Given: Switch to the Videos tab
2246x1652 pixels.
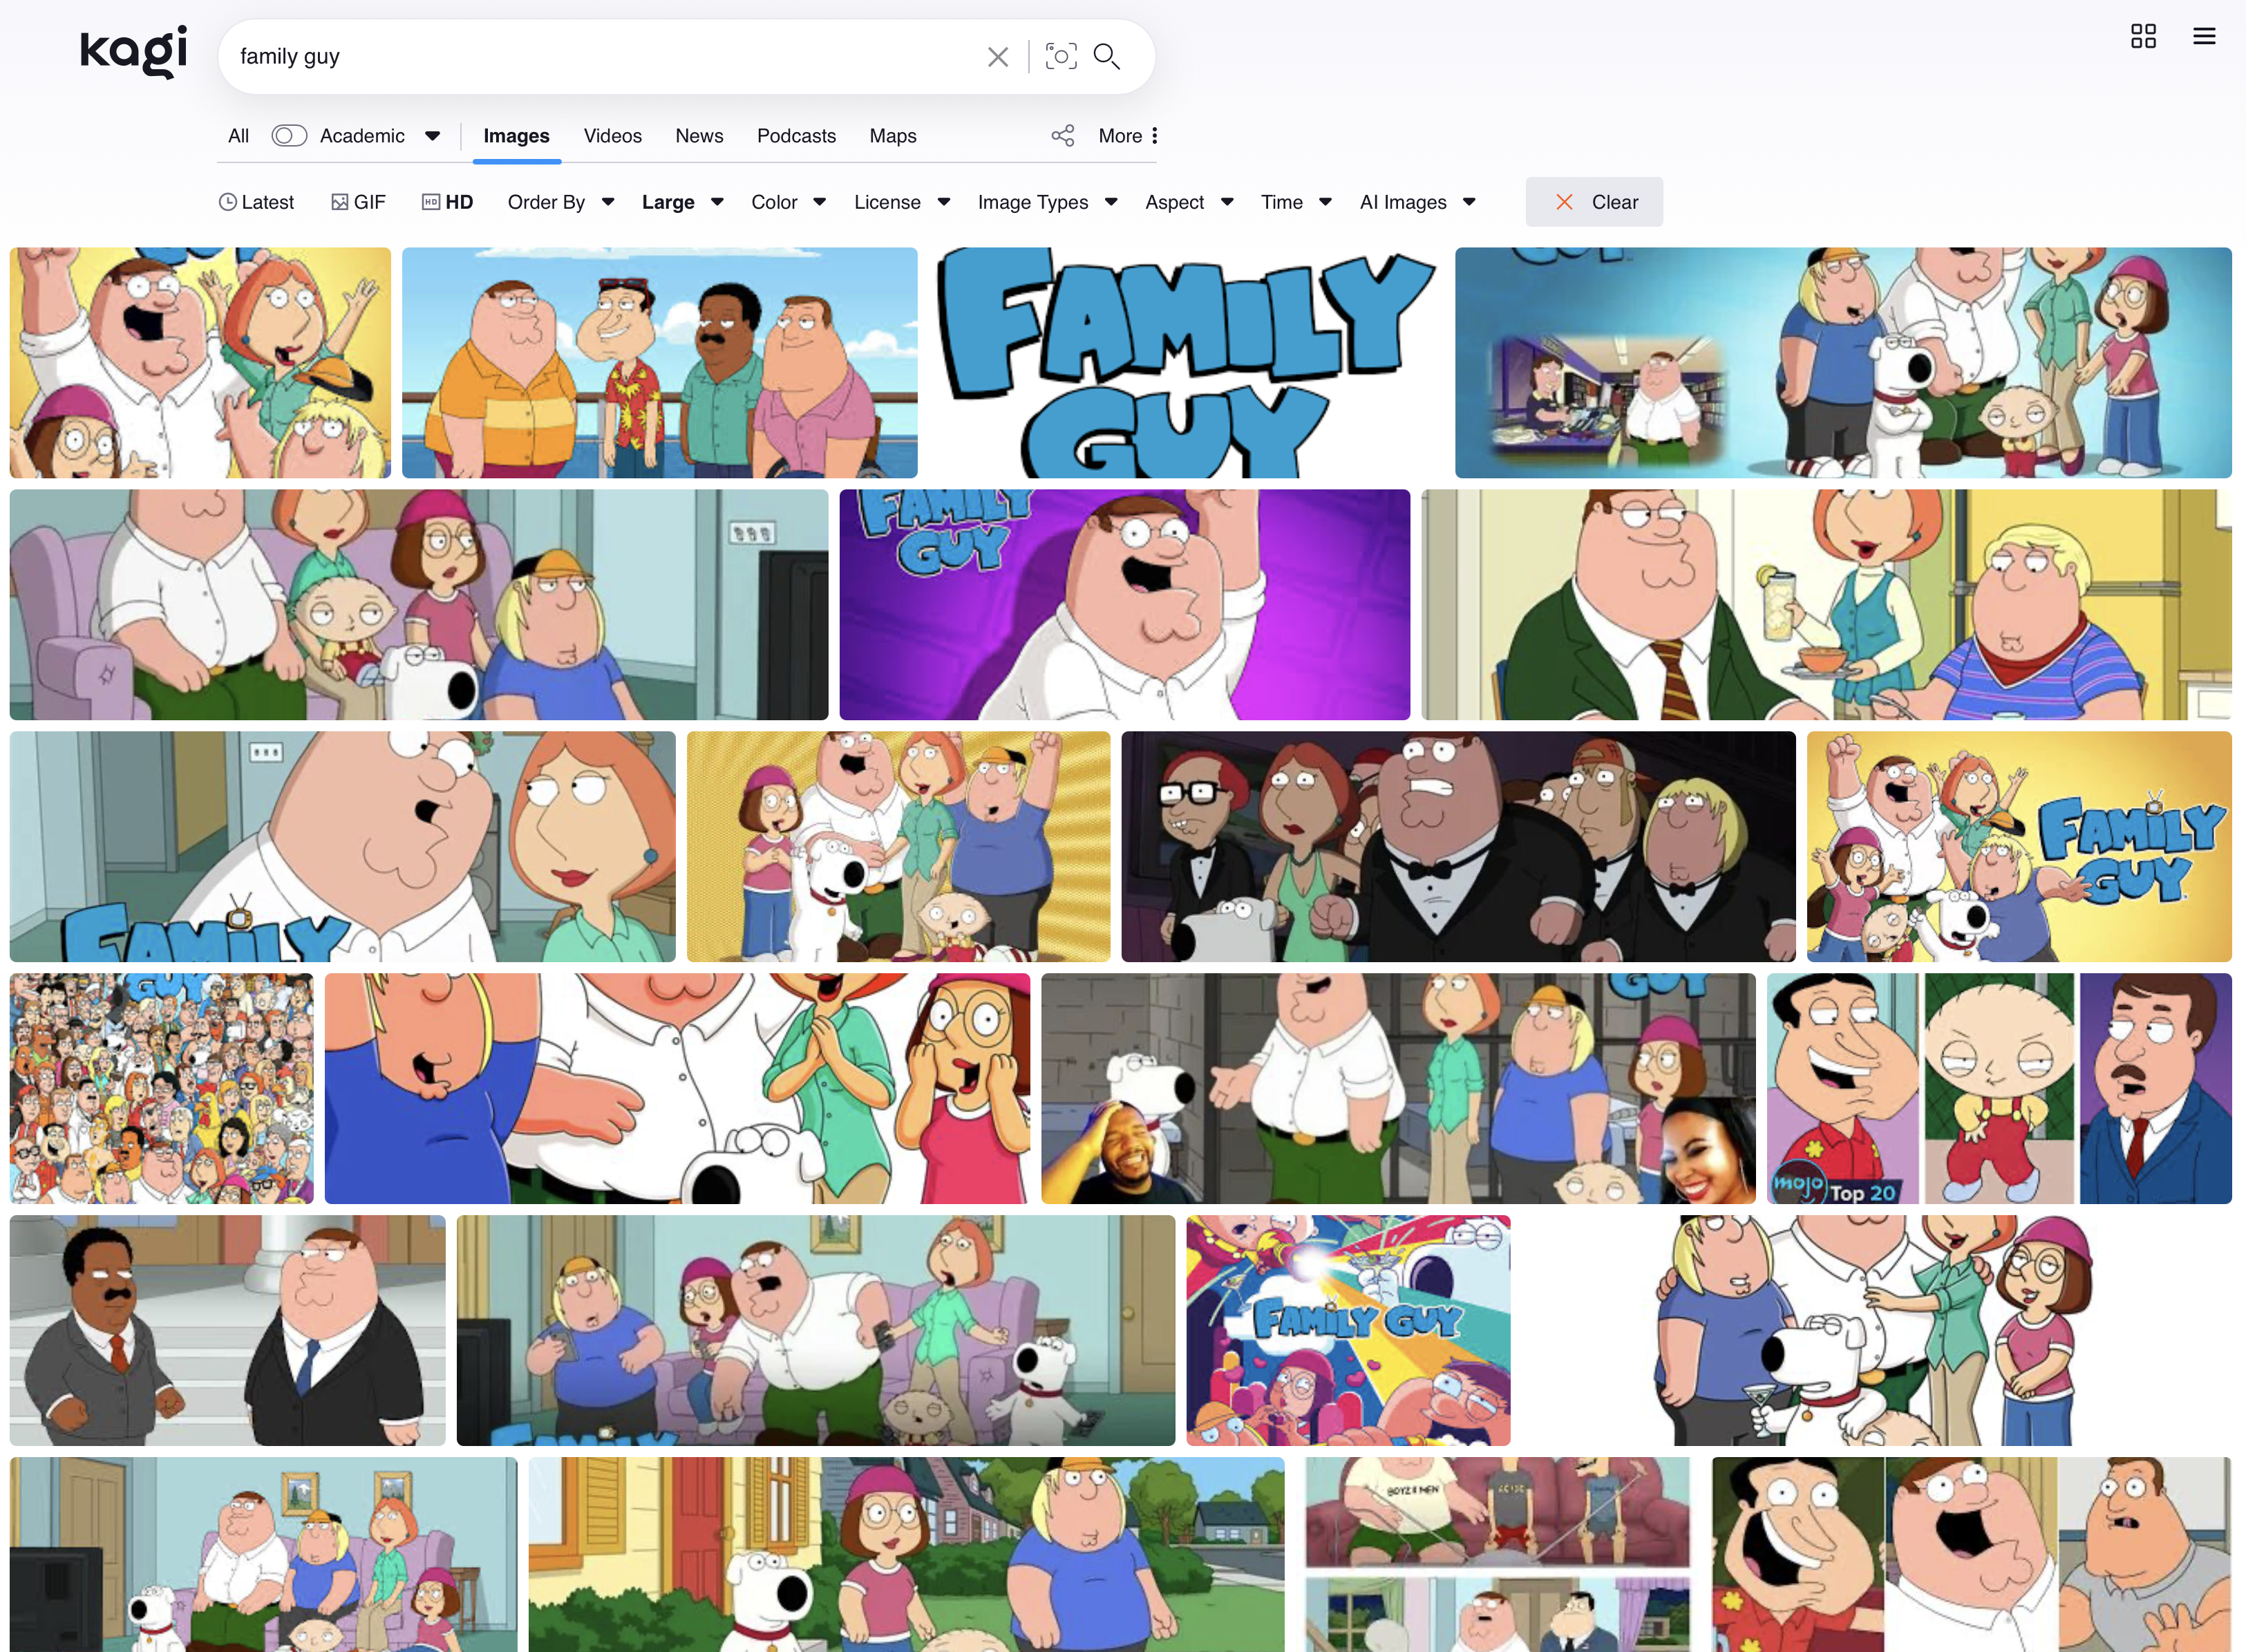Looking at the screenshot, I should [612, 136].
